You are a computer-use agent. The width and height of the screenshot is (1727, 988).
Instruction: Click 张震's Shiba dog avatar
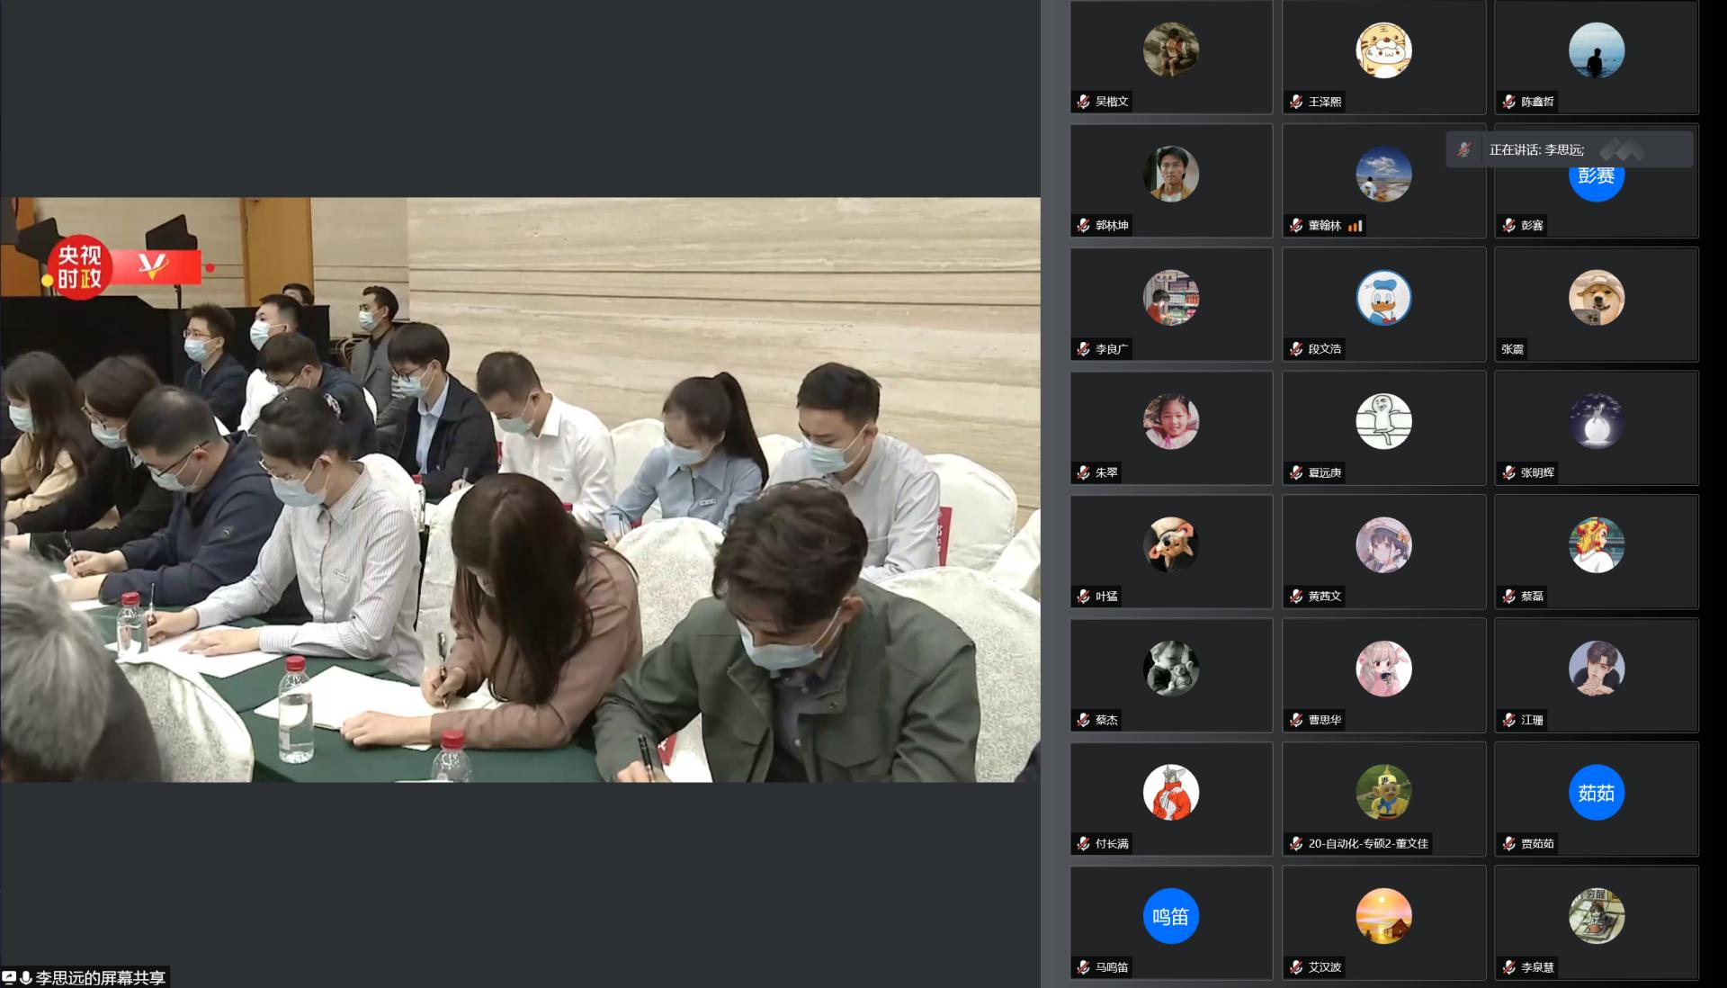point(1596,298)
